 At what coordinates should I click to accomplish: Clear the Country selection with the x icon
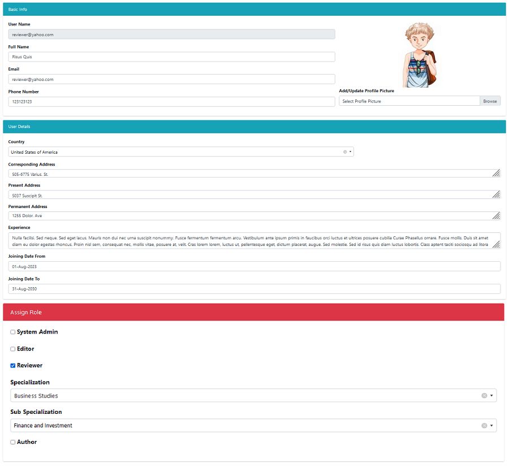pos(345,152)
